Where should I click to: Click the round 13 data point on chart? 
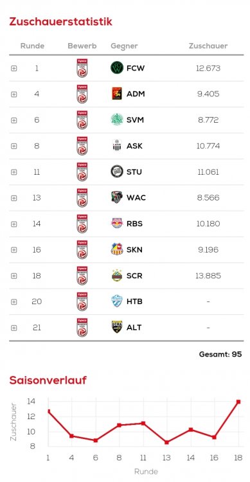point(166,442)
